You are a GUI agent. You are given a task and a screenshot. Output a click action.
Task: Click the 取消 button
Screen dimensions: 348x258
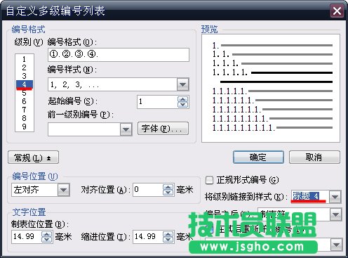[314, 157]
